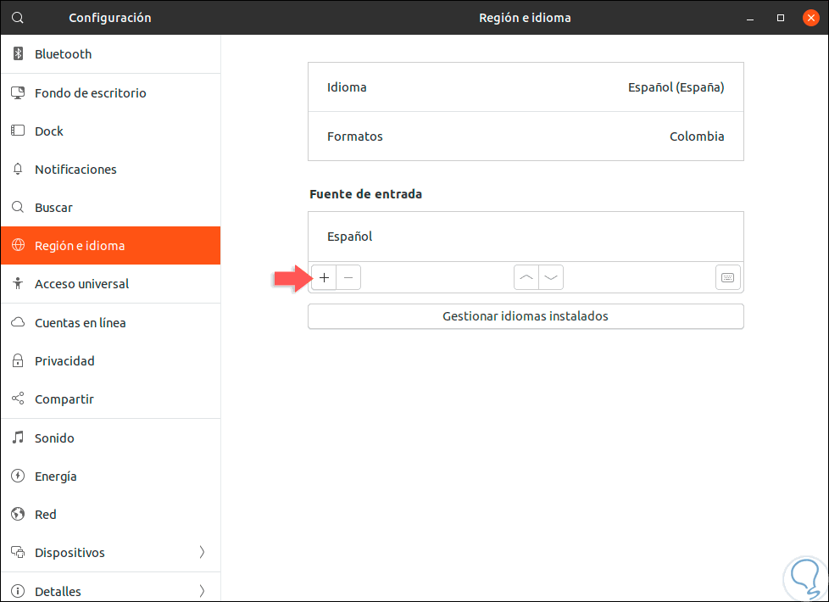Add an input source with the plus button
Image resolution: width=829 pixels, height=602 pixels.
pyautogui.click(x=324, y=277)
